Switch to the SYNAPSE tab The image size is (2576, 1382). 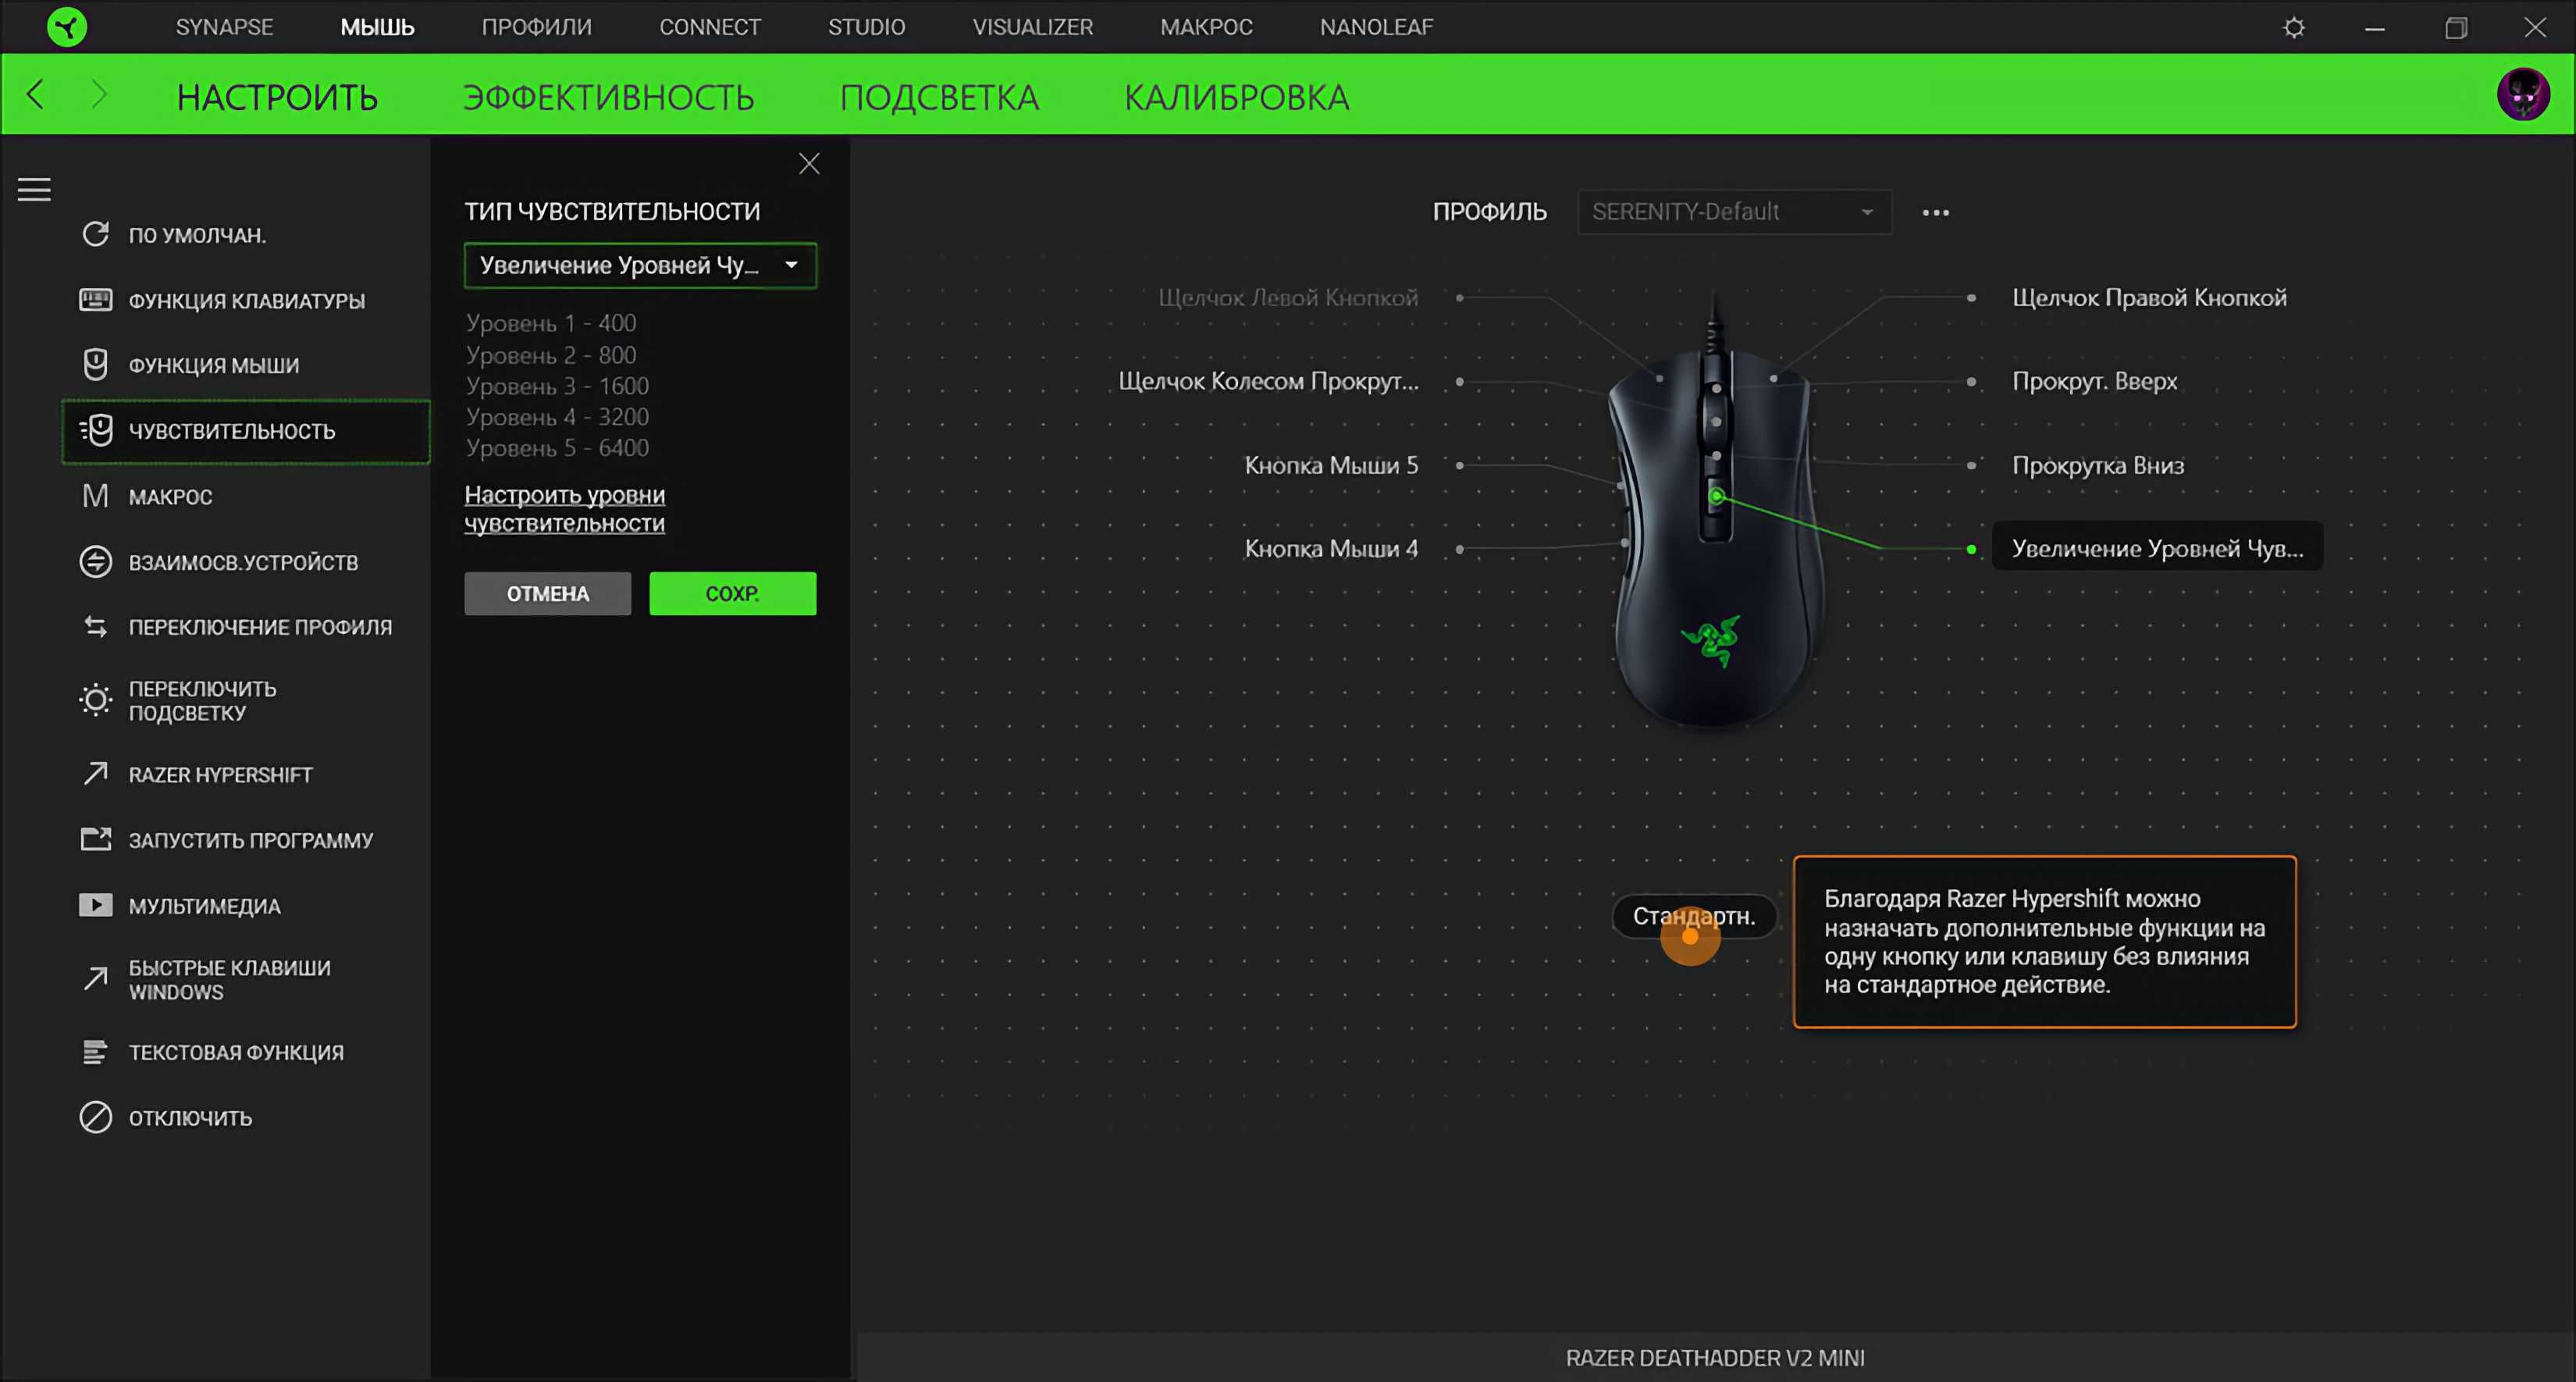[x=224, y=27]
